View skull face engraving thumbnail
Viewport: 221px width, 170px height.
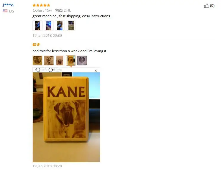pos(48,61)
